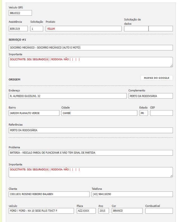Select the Produto field showing YELUM
The height and width of the screenshot is (222, 188).
83,29
